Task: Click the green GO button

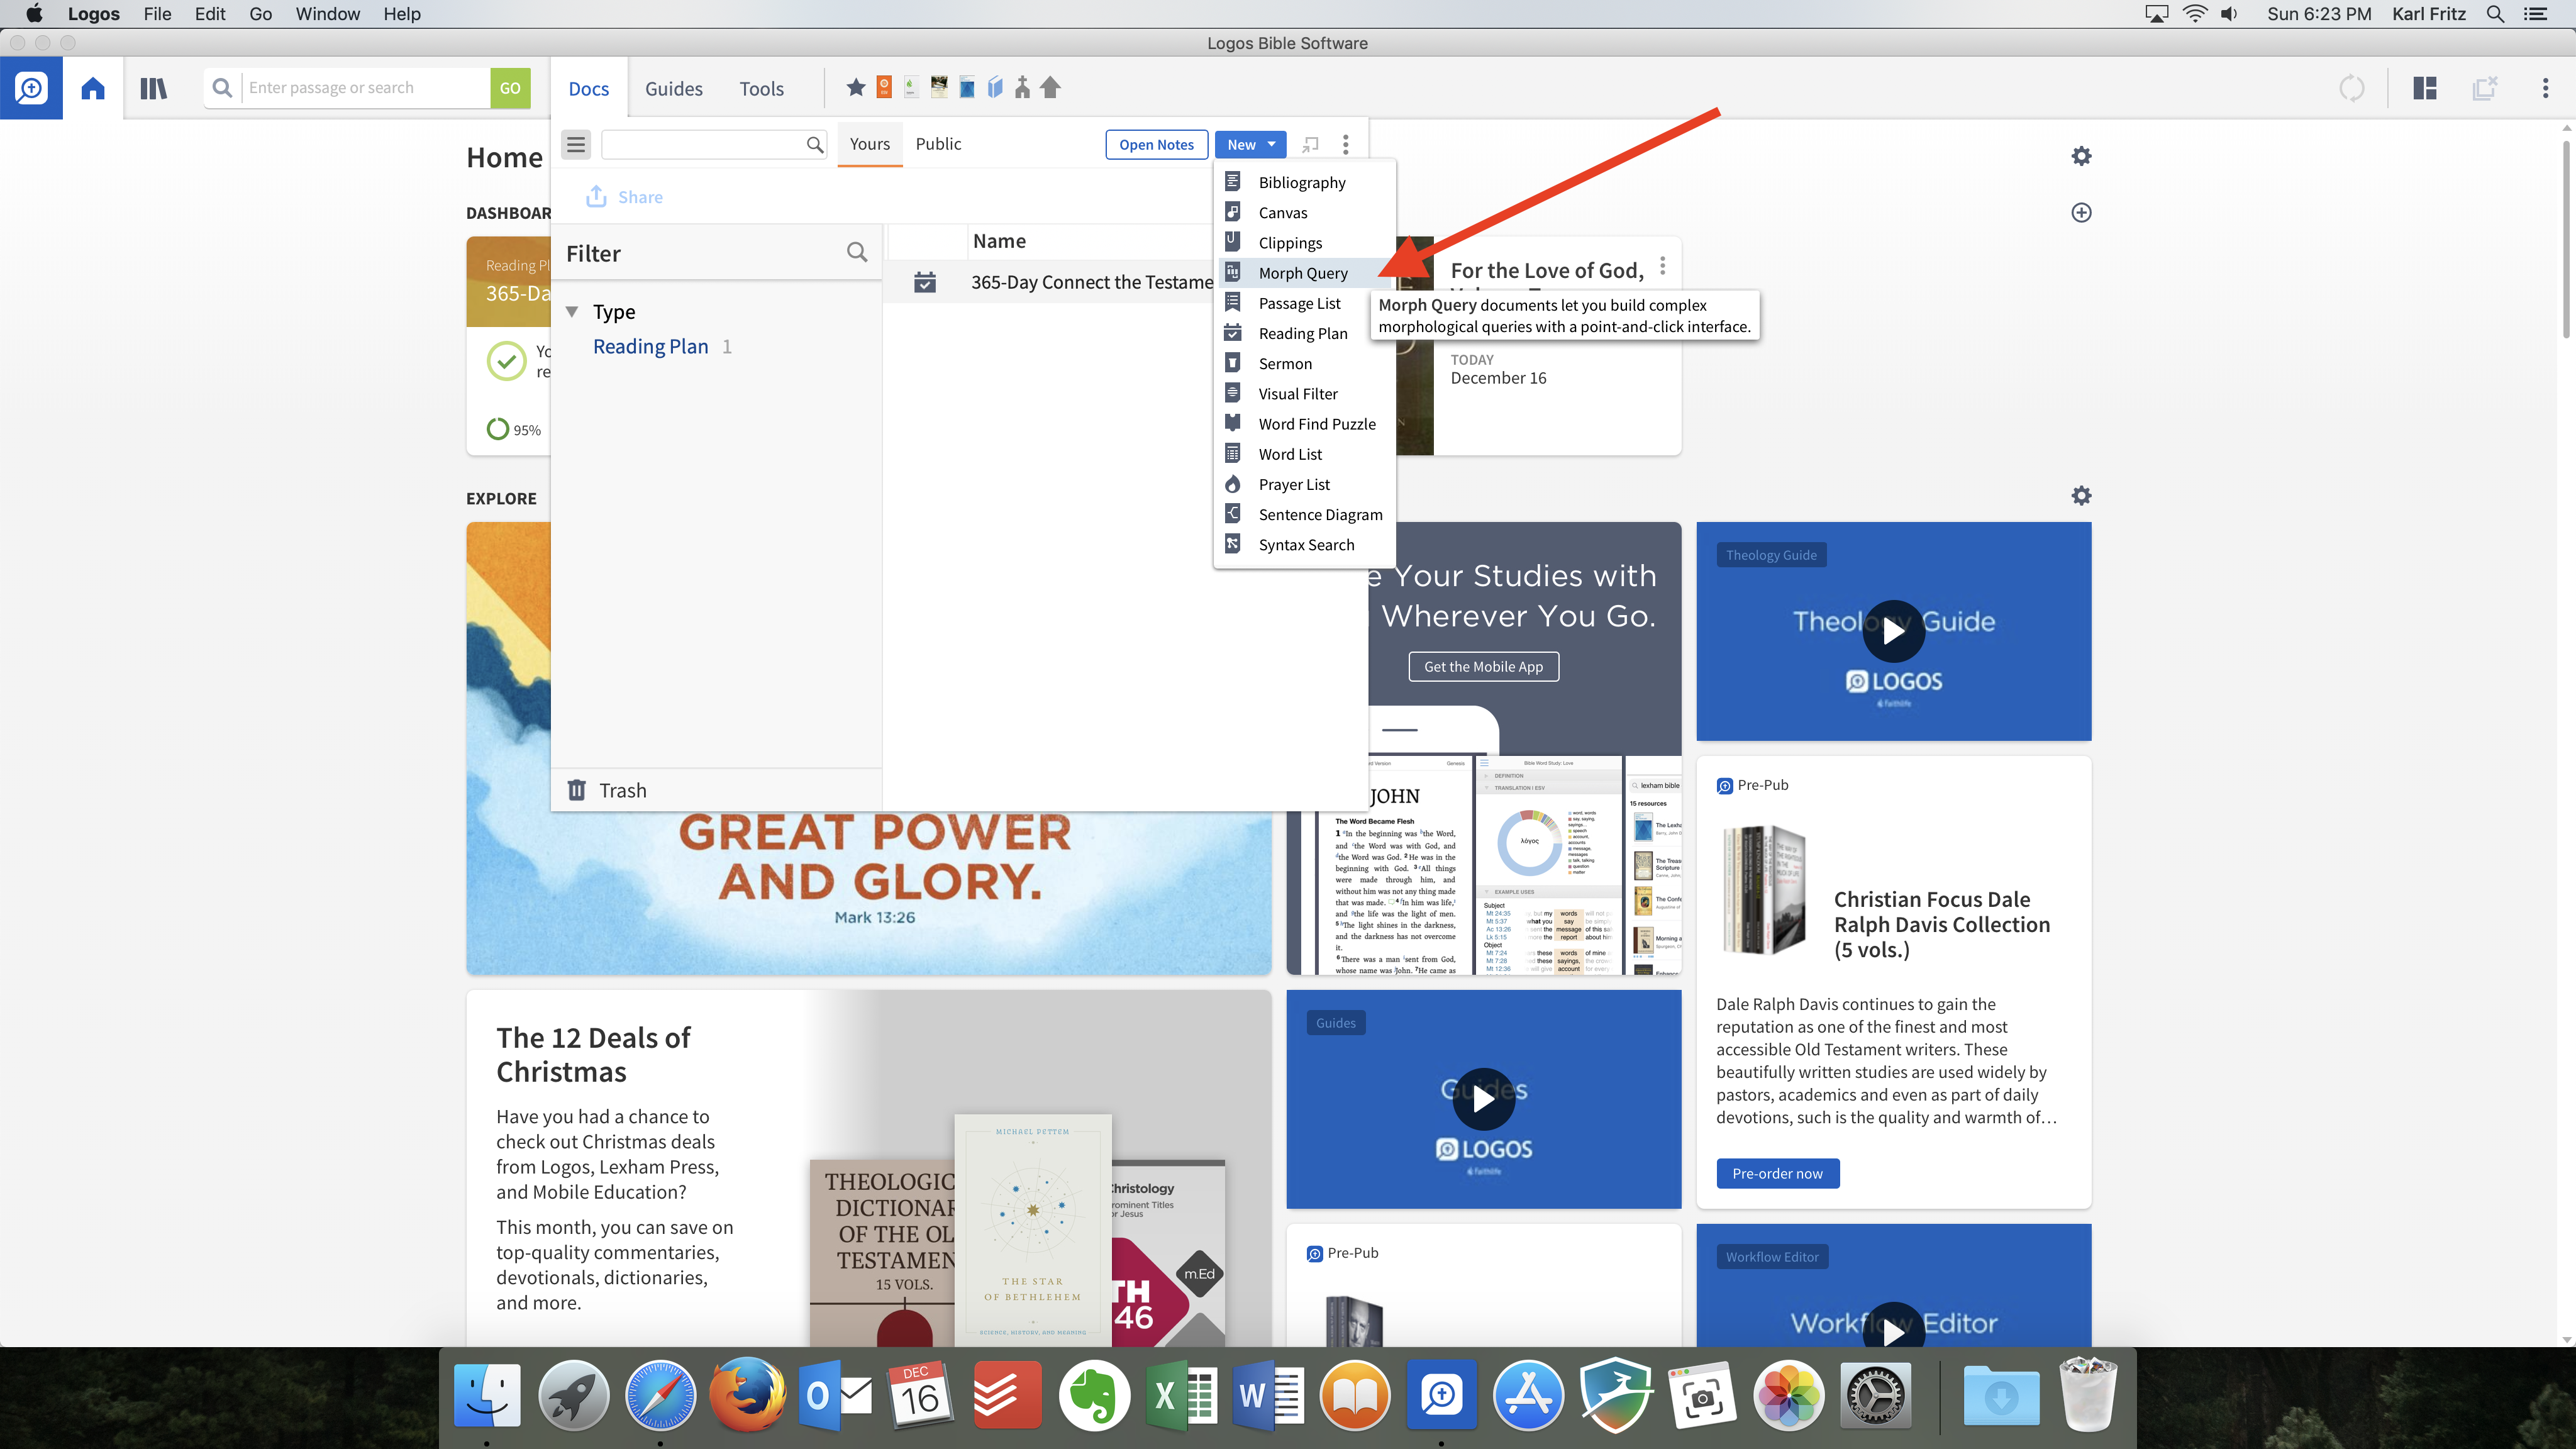Action: [x=510, y=88]
